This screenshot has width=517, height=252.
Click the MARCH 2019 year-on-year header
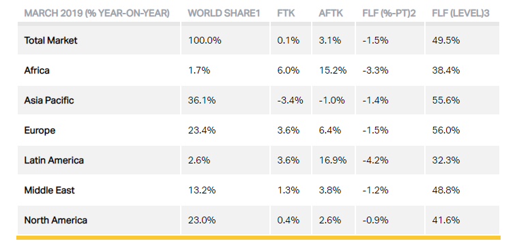click(x=97, y=14)
